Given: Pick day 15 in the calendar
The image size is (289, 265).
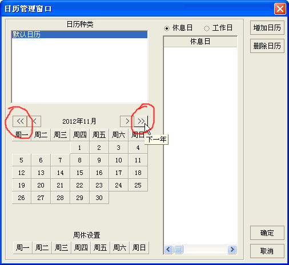Looking at the screenshot, I should click(x=79, y=173).
